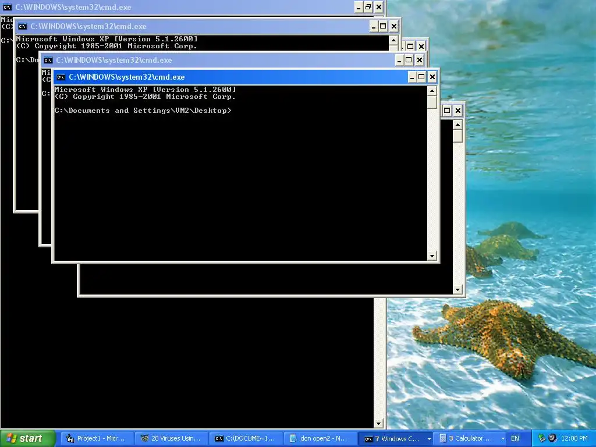Expand the 7 Windows C... taskbar group
Image resolution: width=596 pixels, height=447 pixels.
pos(396,438)
